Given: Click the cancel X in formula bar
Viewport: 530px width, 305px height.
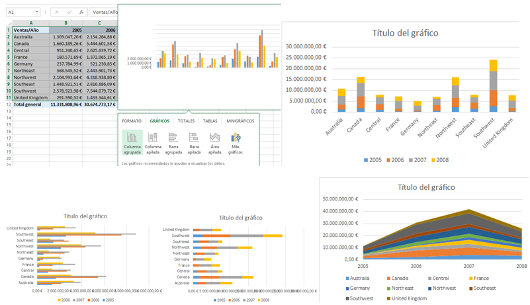Looking at the screenshot, I should (x=58, y=12).
